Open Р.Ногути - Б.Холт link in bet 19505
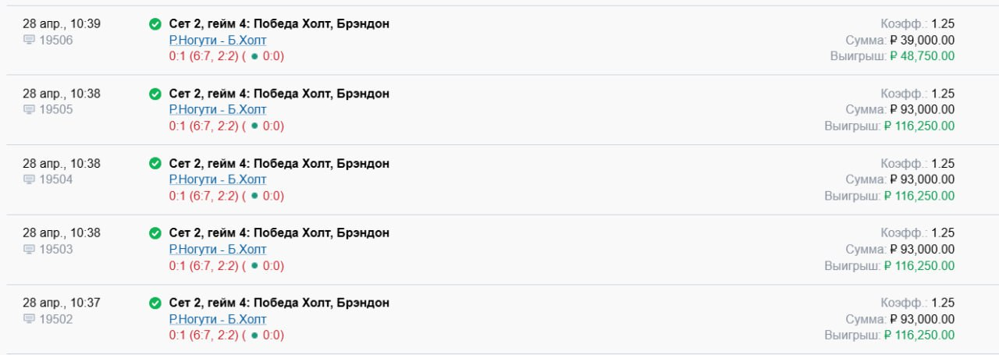Viewport: 999px width, 355px height. pyautogui.click(x=218, y=110)
